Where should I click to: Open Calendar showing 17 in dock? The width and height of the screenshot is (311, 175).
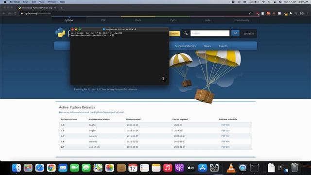[x=133, y=168]
